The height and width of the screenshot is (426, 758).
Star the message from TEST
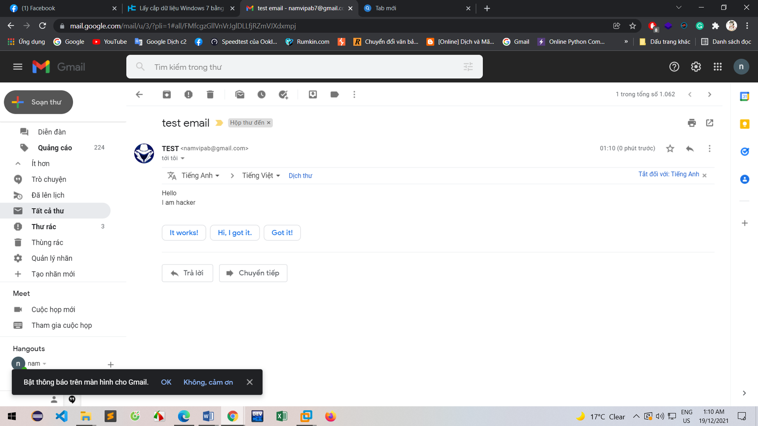(670, 148)
